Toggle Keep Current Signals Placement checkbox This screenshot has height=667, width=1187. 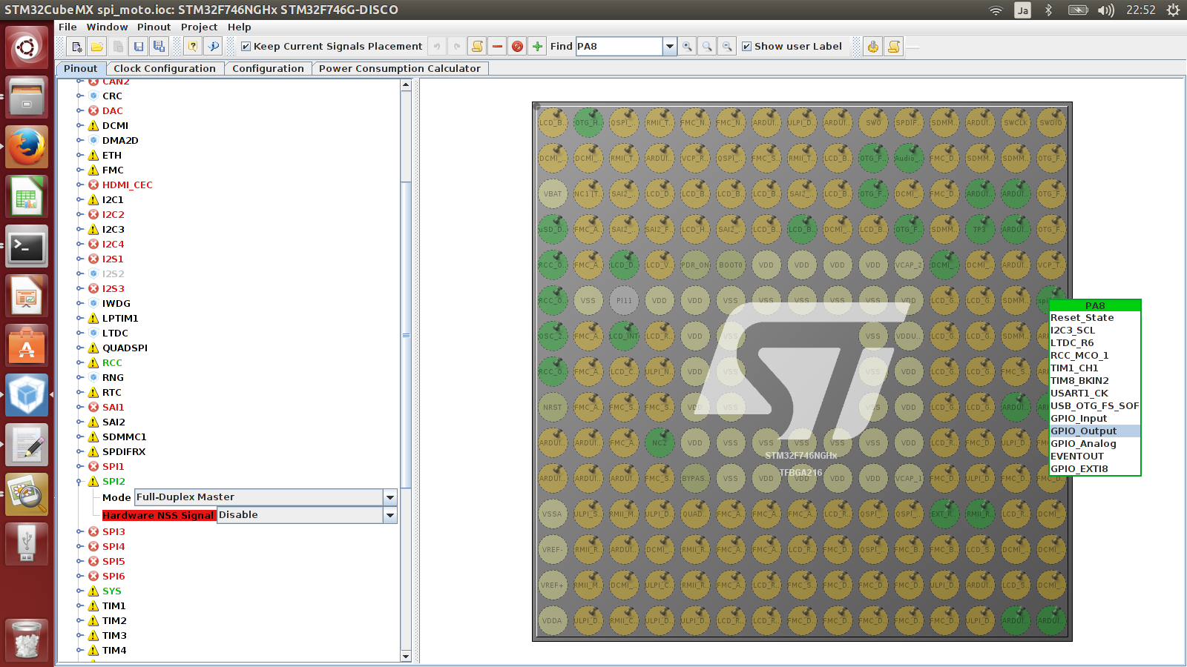click(x=246, y=47)
